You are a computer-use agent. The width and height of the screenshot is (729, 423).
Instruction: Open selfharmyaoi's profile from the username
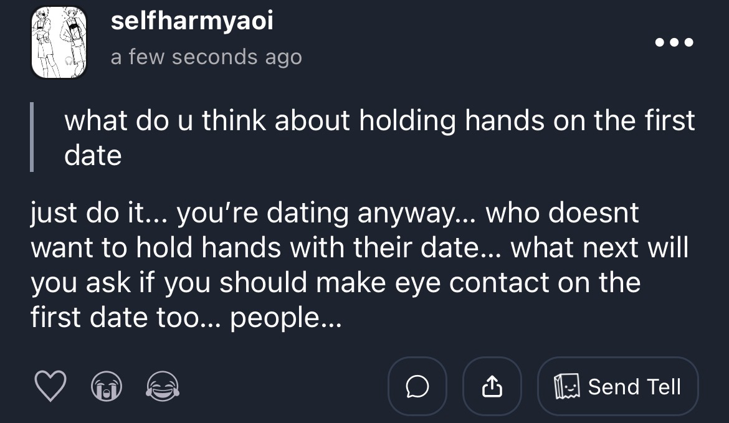click(192, 22)
